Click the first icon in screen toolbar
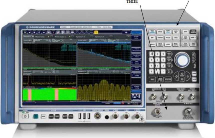 [x=25, y=32]
